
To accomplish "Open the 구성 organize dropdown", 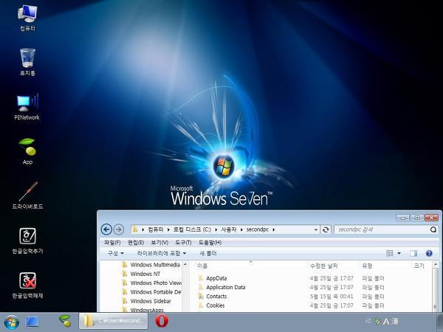I will point(116,253).
